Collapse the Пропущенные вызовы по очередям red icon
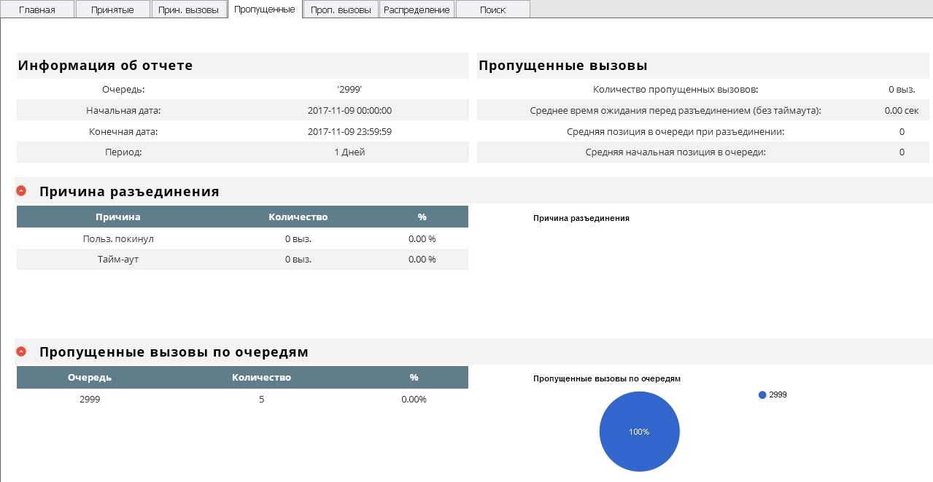Viewport: 933px width, 482px height. pyautogui.click(x=21, y=351)
